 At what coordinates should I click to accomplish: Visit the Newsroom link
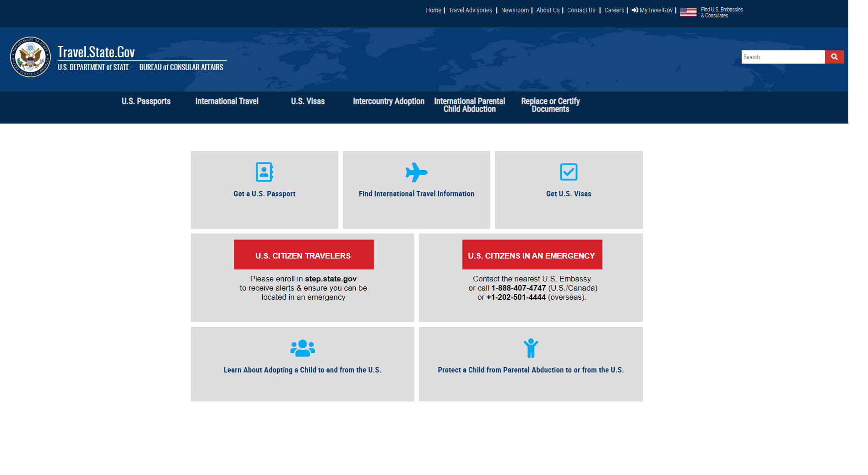tap(515, 10)
